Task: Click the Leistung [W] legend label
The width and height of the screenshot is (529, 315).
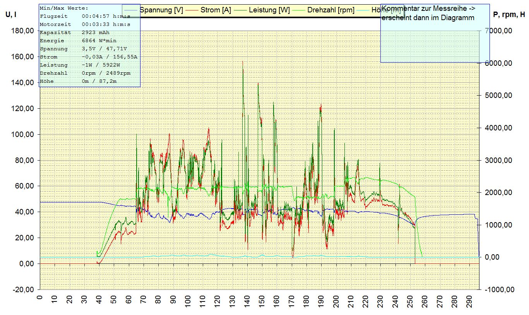Action: click(269, 10)
